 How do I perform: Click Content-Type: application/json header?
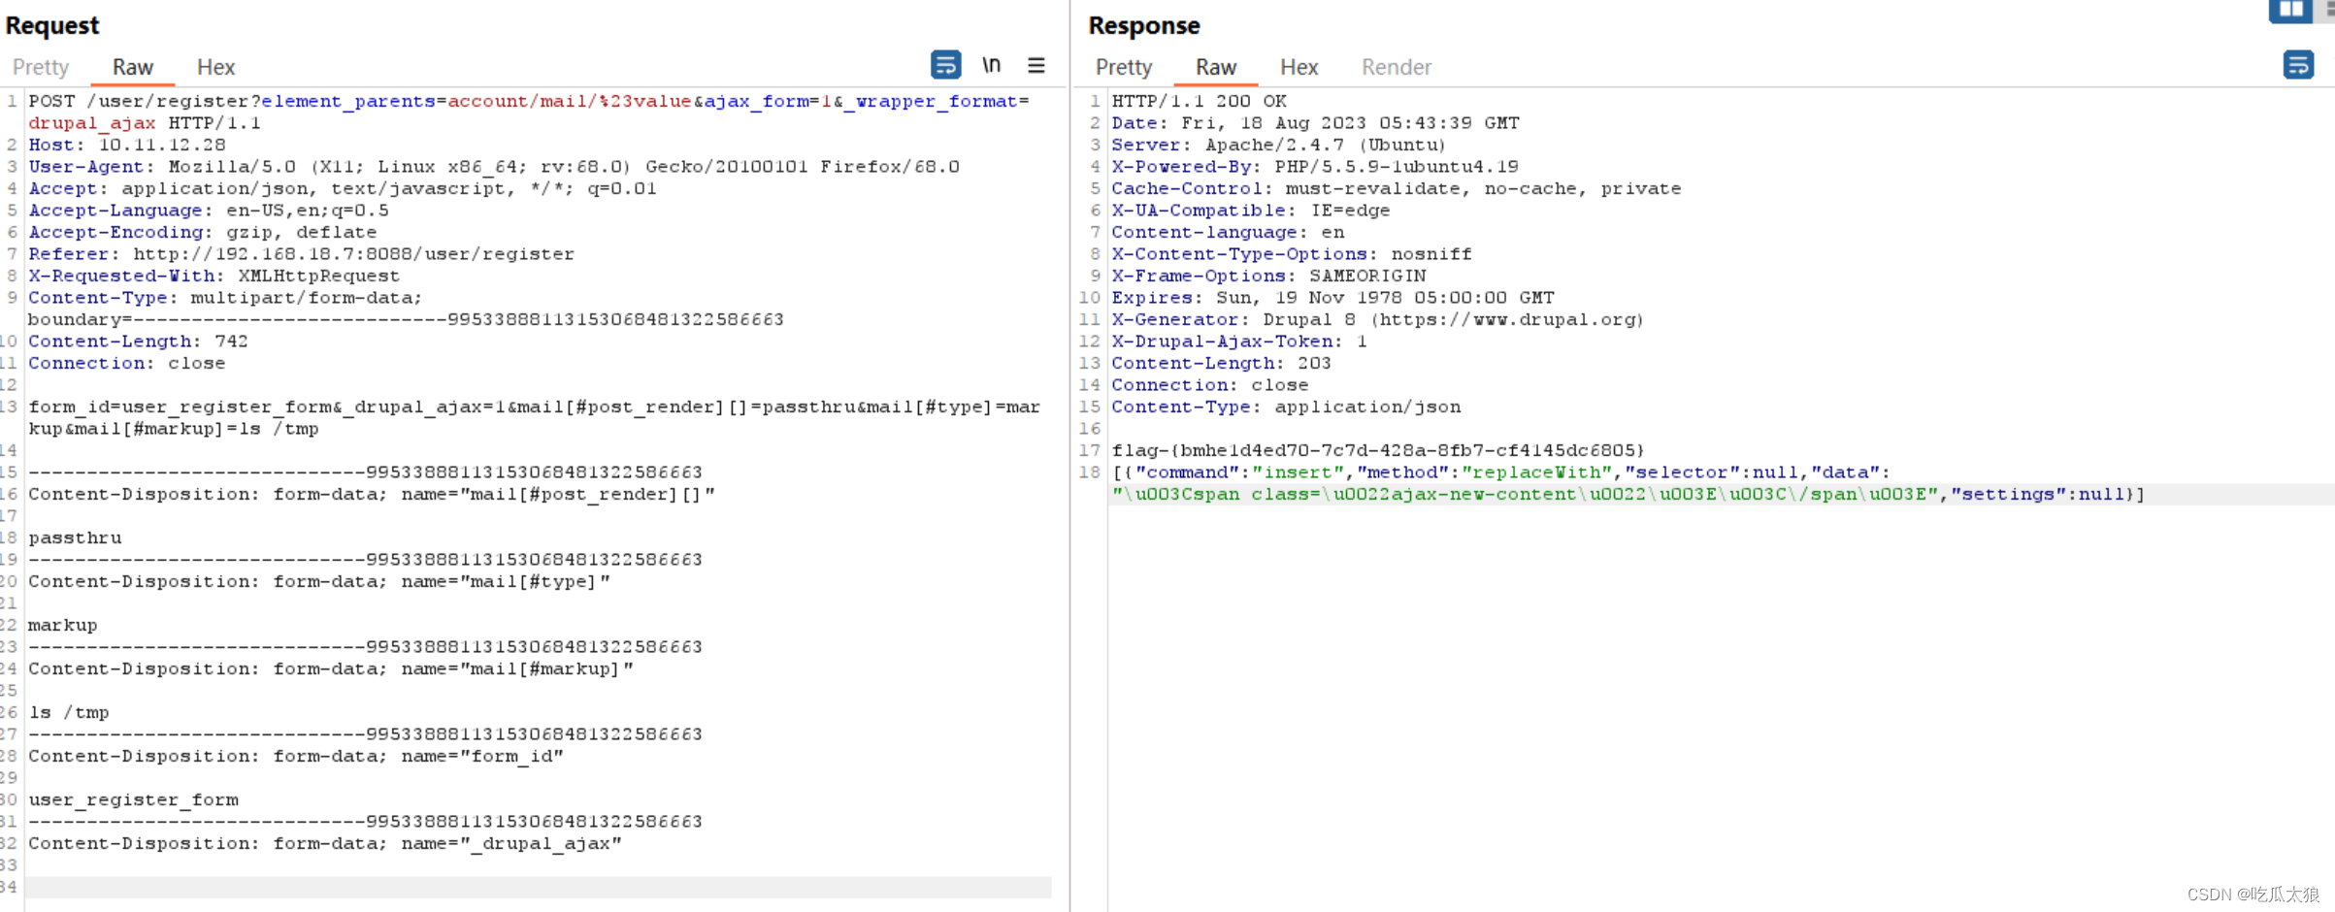pyautogui.click(x=1286, y=407)
